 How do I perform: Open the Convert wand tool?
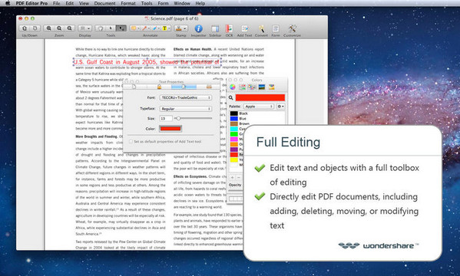click(x=261, y=28)
